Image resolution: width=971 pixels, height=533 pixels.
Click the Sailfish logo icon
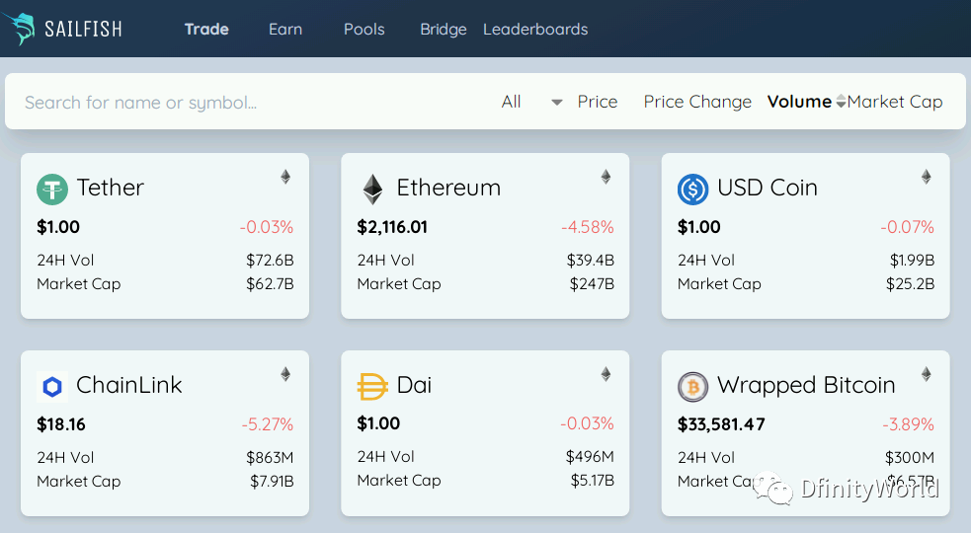click(19, 29)
